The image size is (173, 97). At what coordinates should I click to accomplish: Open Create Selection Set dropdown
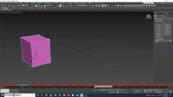82,5
